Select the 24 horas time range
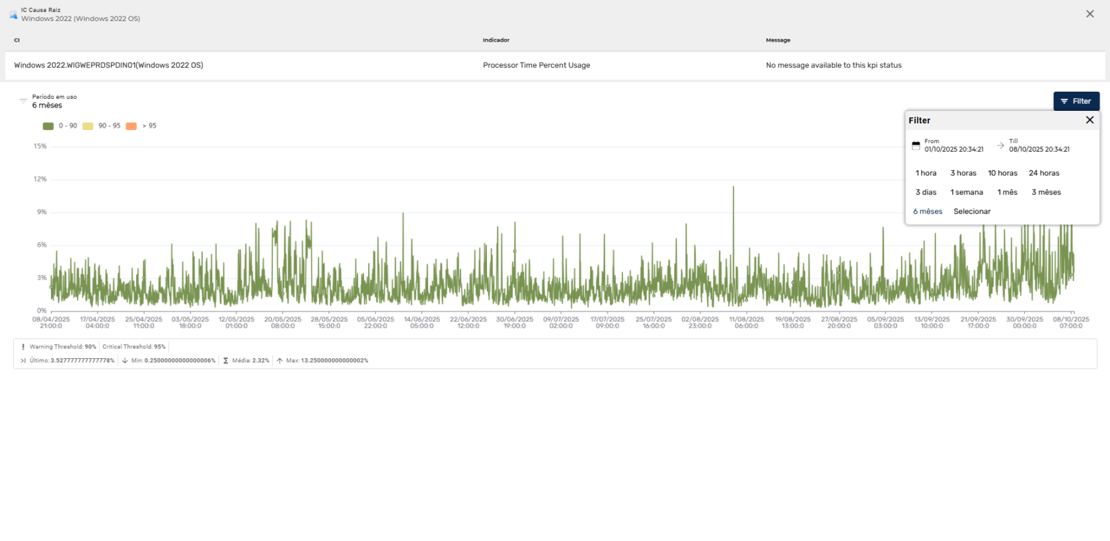This screenshot has height=541, width=1110. pyautogui.click(x=1043, y=173)
